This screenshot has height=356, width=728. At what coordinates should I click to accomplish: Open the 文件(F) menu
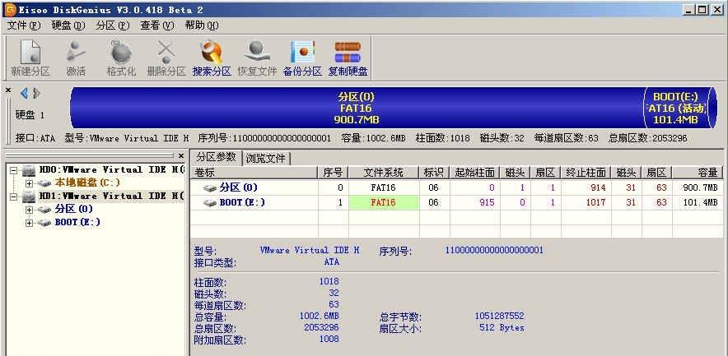[x=24, y=25]
